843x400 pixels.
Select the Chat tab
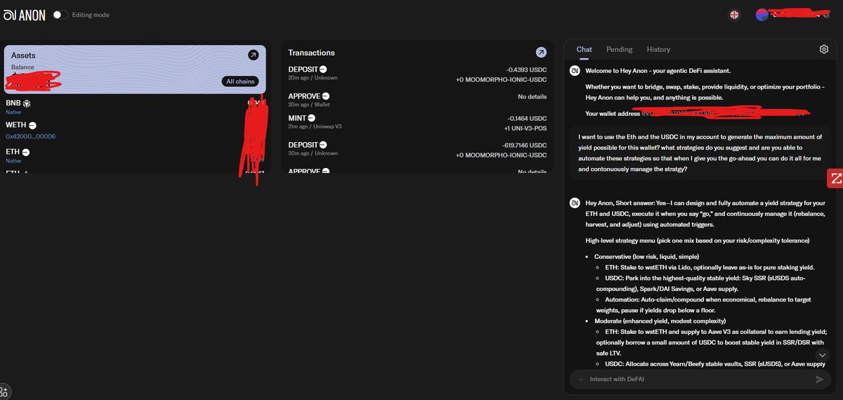584,49
